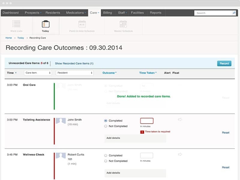Viewport: 240px width, 180px height.
Task: Go to Home breadcrumb link
Action: 9,38
